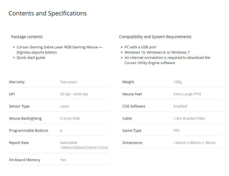The width and height of the screenshot is (229, 176).
Task: Click the Sensor Type label
Action: click(x=19, y=106)
